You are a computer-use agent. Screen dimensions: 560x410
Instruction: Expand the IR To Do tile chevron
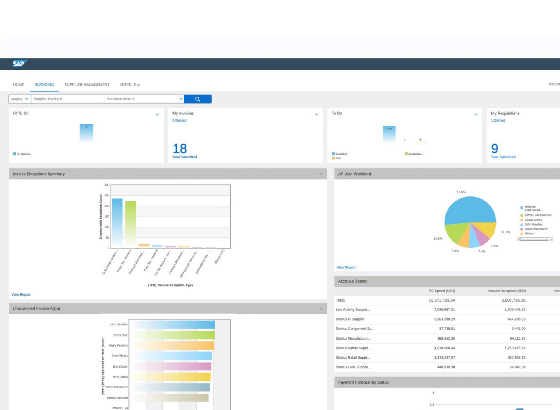(157, 114)
